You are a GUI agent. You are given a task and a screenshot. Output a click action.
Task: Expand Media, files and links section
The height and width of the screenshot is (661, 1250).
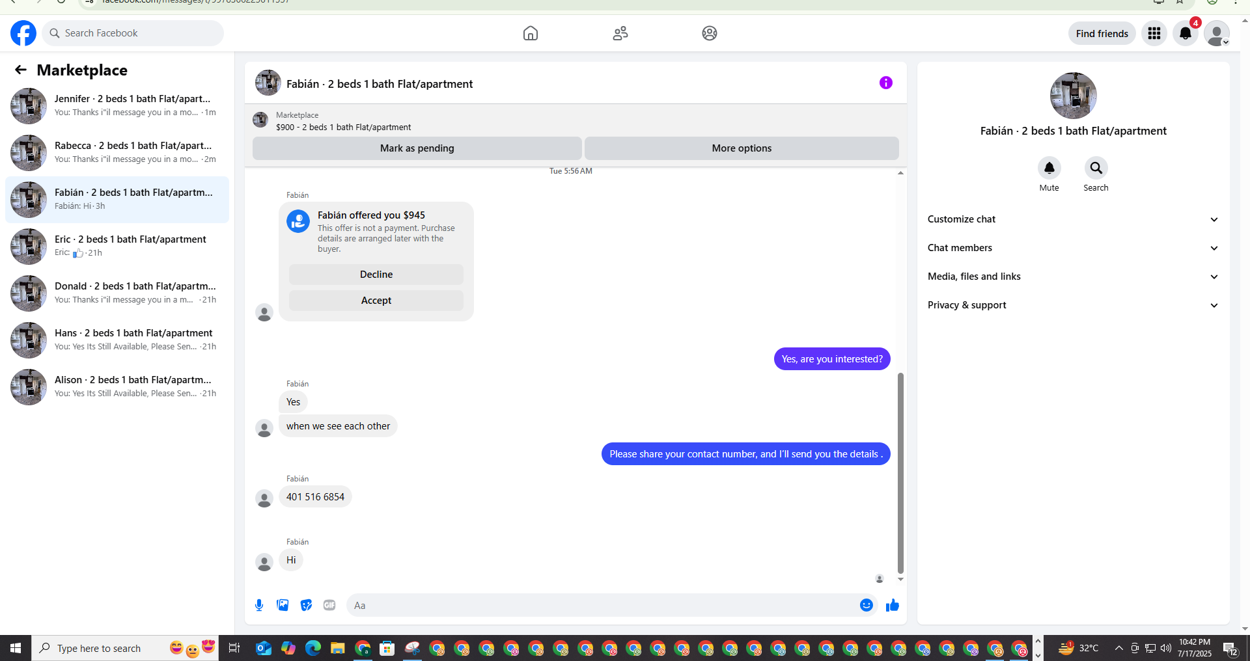[1073, 277]
